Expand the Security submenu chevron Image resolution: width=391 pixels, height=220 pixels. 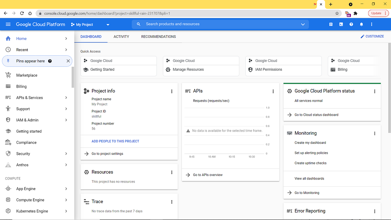(x=66, y=154)
